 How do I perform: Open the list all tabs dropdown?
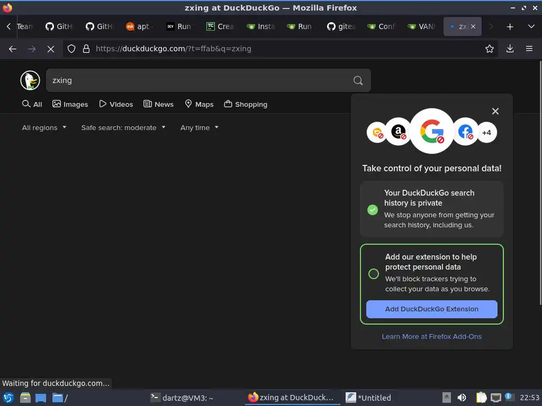click(x=531, y=26)
